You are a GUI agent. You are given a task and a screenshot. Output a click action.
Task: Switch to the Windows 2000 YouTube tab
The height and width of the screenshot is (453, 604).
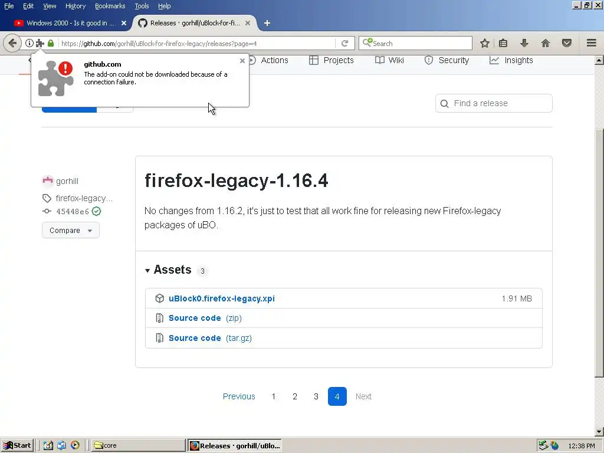(x=70, y=23)
